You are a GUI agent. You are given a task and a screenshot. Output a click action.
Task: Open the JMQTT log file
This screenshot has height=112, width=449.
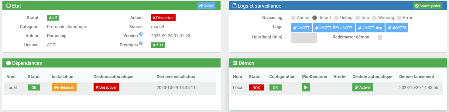tap(301, 28)
